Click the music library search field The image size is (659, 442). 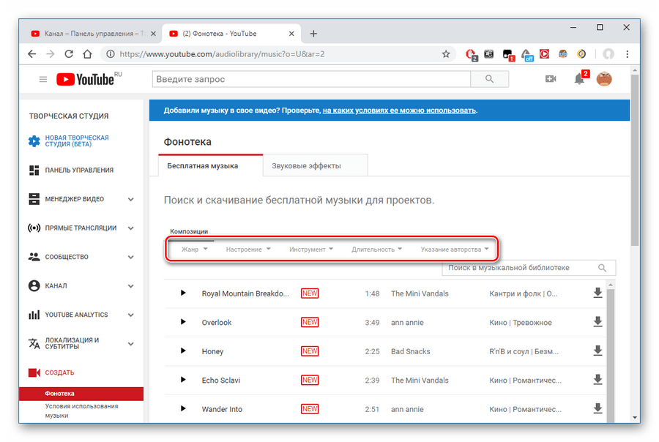tap(520, 268)
